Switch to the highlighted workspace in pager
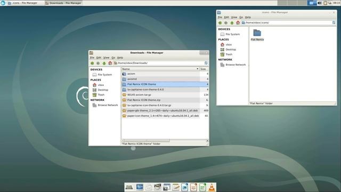The width and height of the screenshot is (341, 192). tap(312, 3)
